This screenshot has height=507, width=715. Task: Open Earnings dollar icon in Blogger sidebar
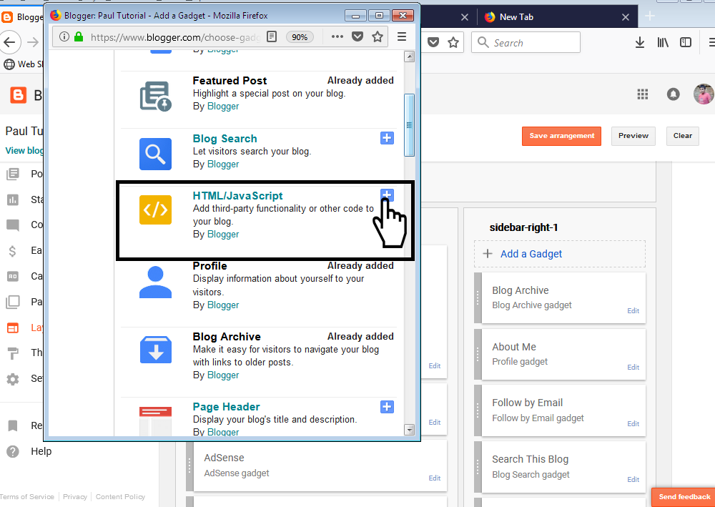tap(13, 251)
